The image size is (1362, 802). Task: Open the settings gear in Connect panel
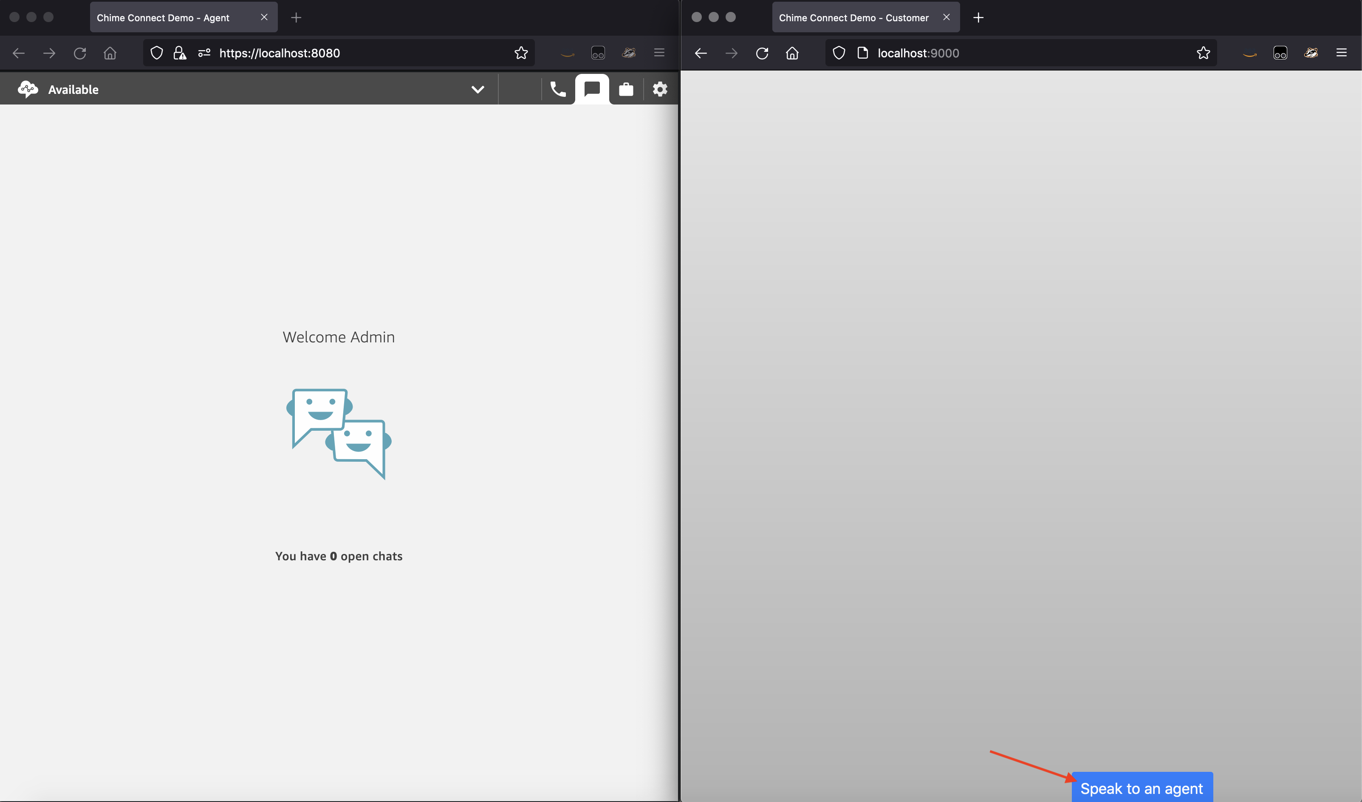[x=660, y=89]
